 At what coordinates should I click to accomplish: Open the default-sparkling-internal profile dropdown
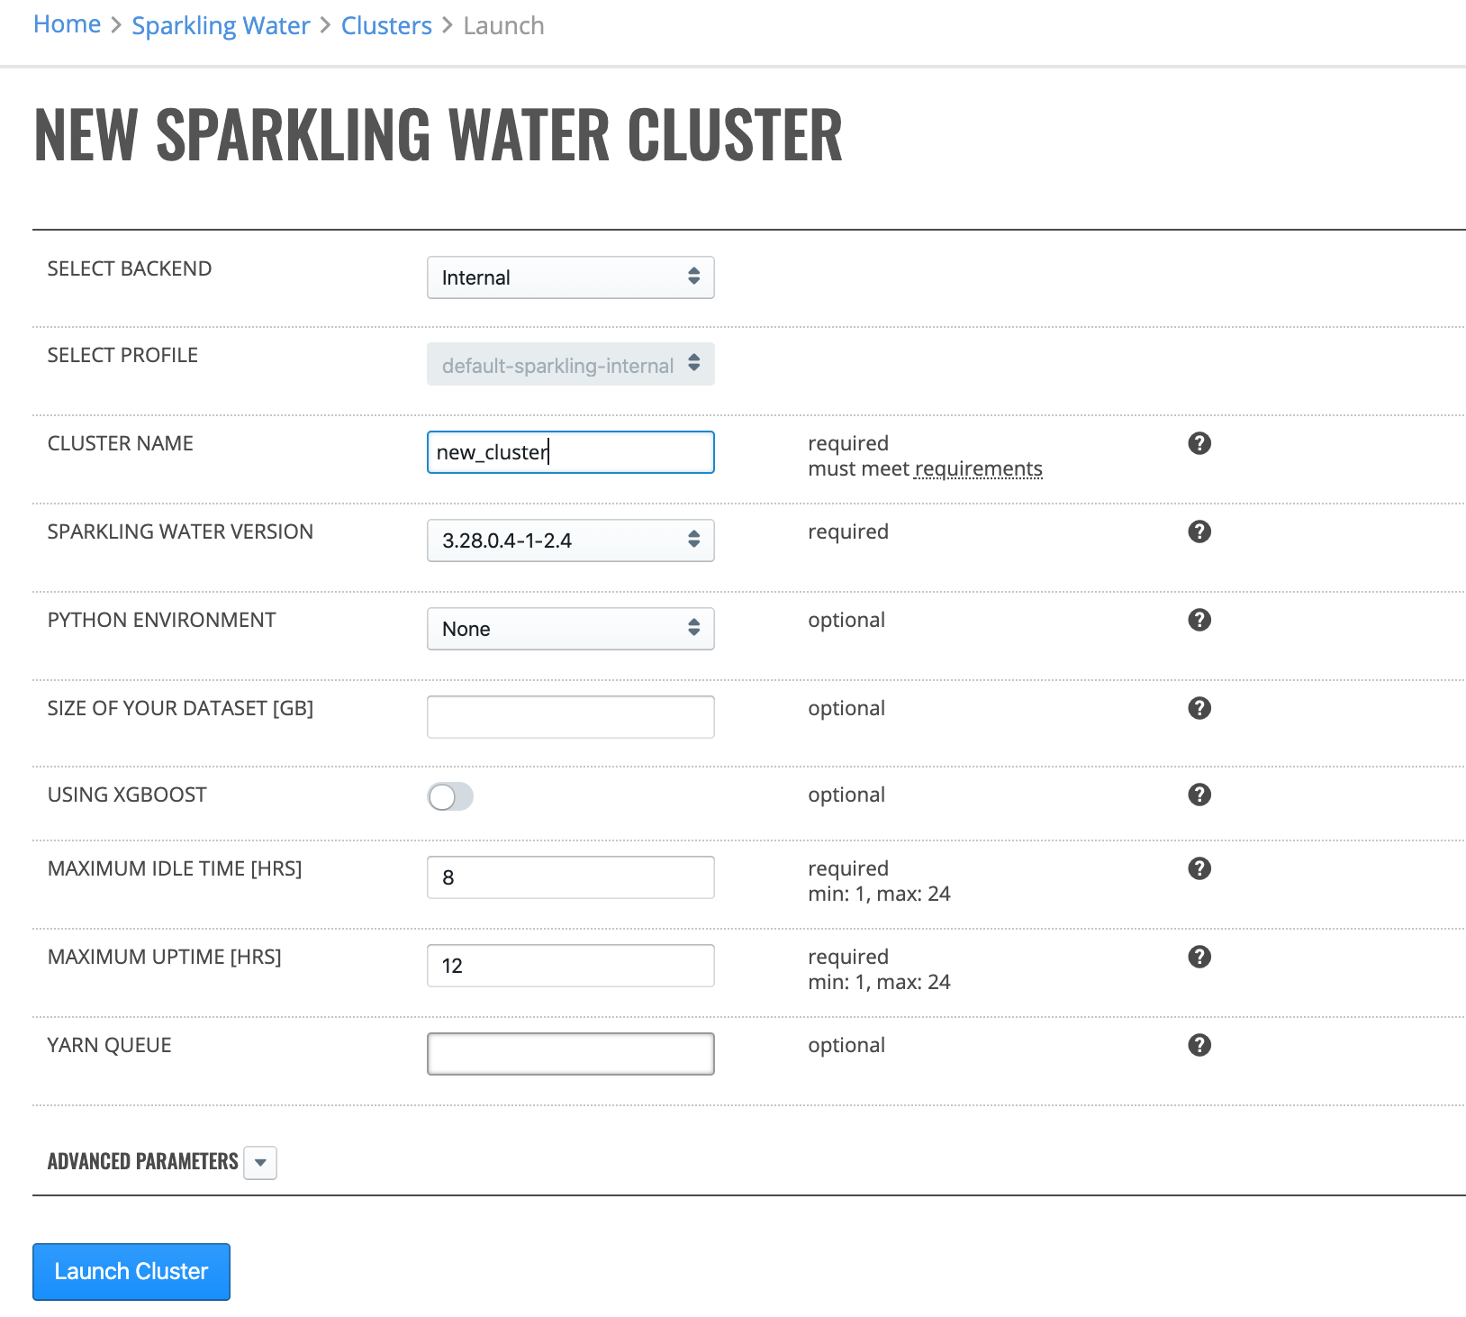[571, 364]
